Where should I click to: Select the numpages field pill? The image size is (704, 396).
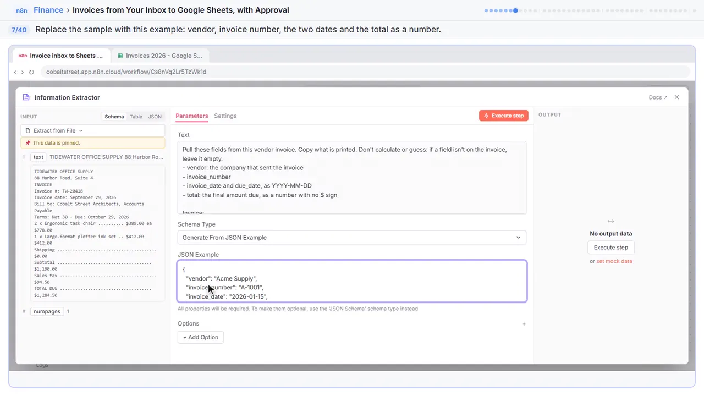[47, 311]
